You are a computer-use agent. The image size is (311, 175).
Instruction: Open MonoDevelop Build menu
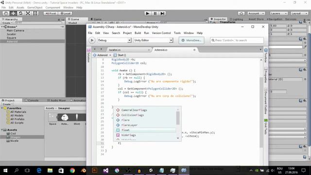[x=138, y=33]
